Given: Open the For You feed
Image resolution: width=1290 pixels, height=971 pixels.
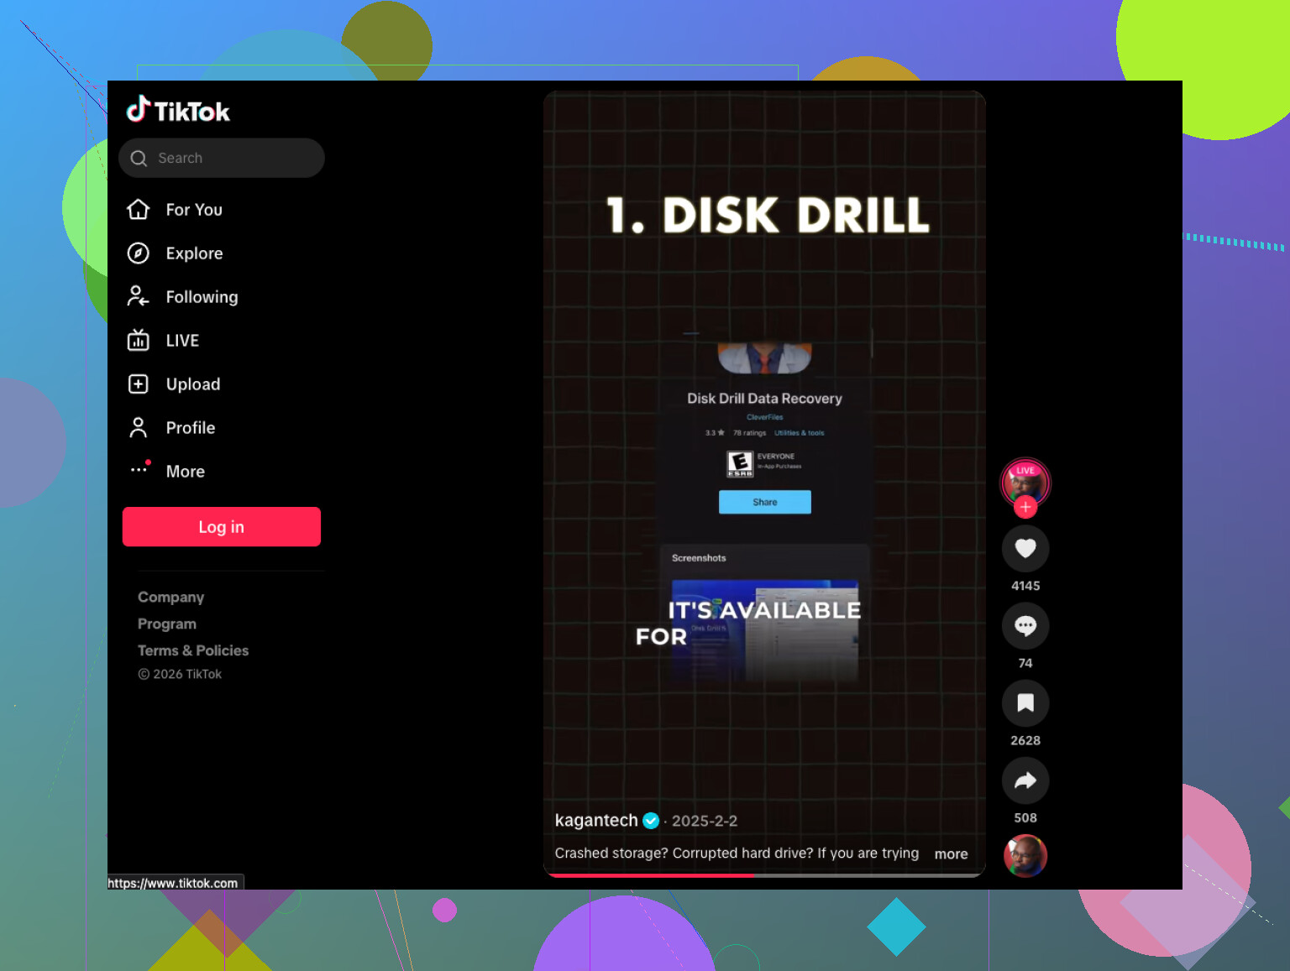Looking at the screenshot, I should pos(194,210).
